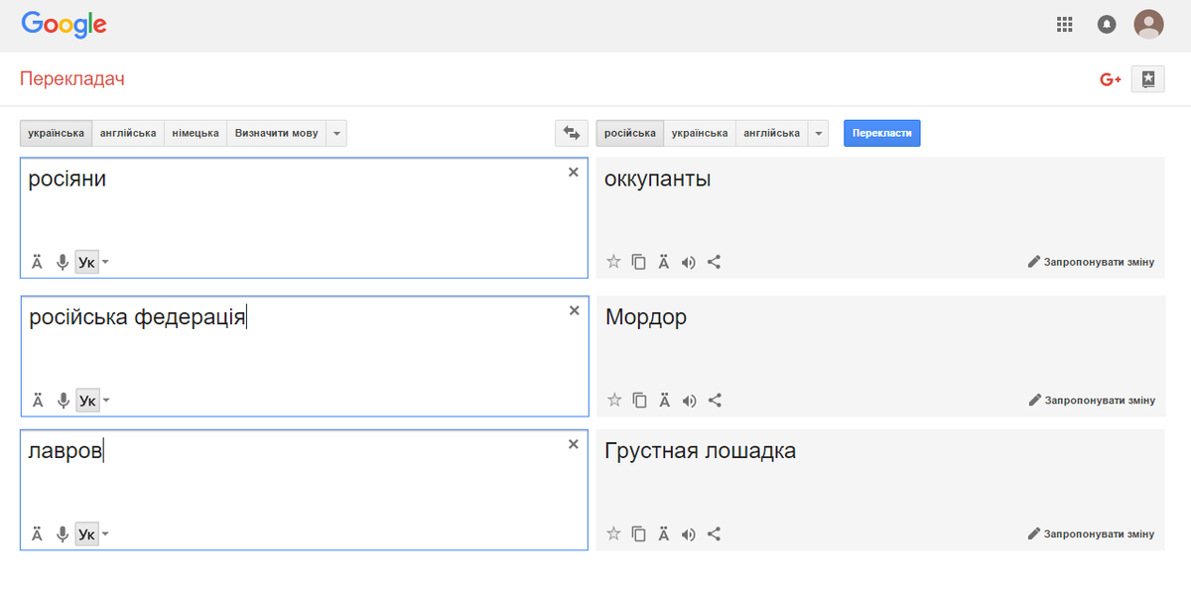Listen to the Мордор translation
The image size is (1191, 589).
point(690,401)
